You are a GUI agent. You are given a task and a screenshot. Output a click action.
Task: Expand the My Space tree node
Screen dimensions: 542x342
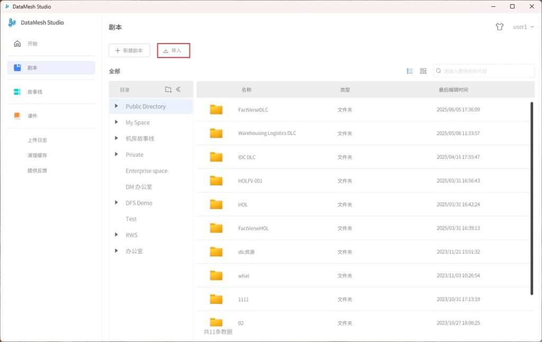116,122
